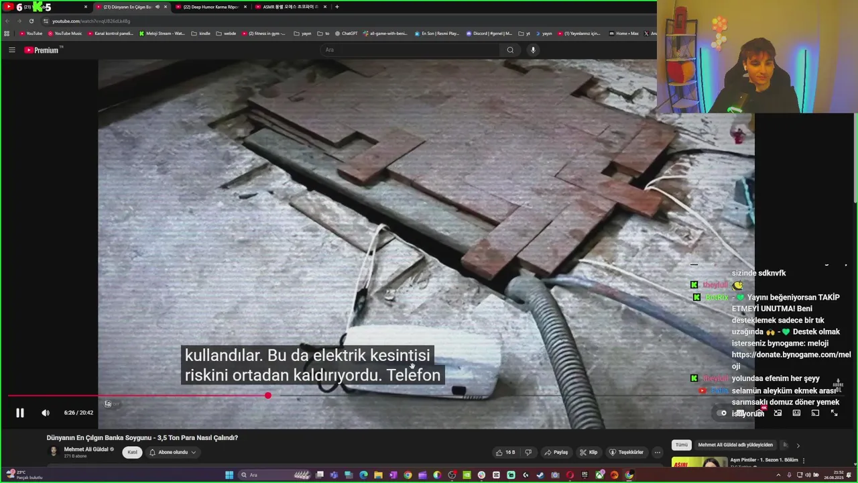
Task: Enter fullscreen mode
Action: [834, 413]
